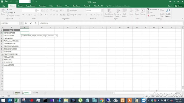Open Outlook from the taskbar
184x103 pixels.
10,100
